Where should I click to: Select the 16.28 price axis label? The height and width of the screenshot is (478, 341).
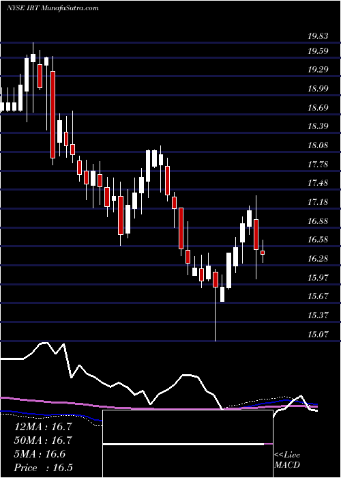tap(318, 259)
